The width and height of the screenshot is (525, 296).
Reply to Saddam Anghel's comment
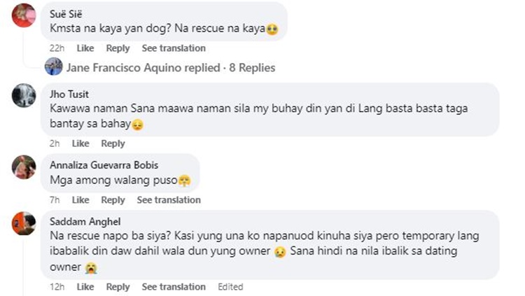[x=118, y=287]
